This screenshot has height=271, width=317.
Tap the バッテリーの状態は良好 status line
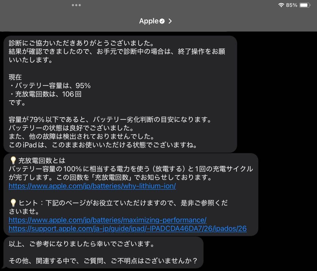[x=70, y=128]
